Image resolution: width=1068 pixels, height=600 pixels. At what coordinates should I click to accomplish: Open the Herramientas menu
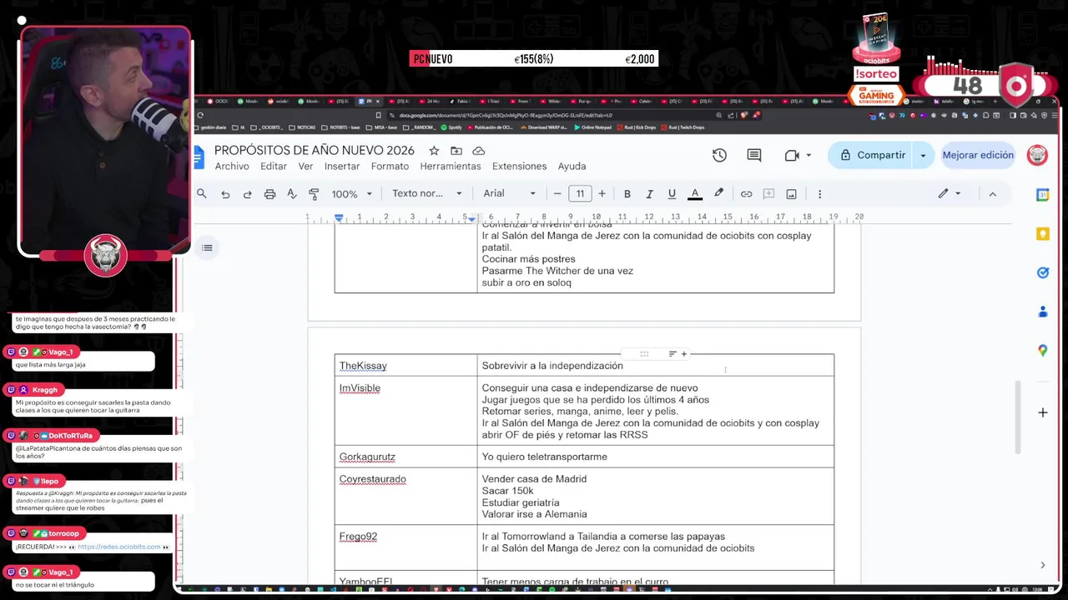tap(451, 166)
